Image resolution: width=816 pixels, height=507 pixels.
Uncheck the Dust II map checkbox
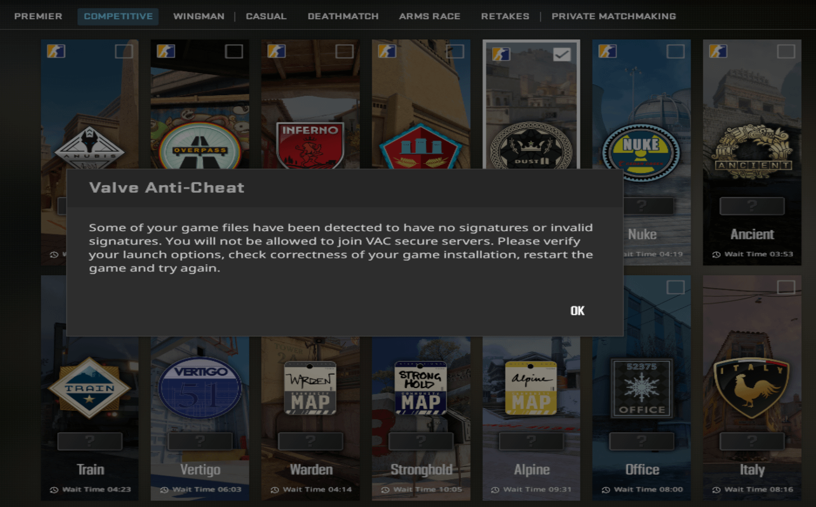click(562, 55)
